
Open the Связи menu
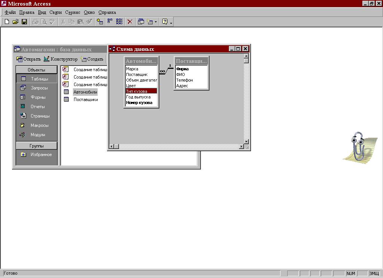(55, 12)
